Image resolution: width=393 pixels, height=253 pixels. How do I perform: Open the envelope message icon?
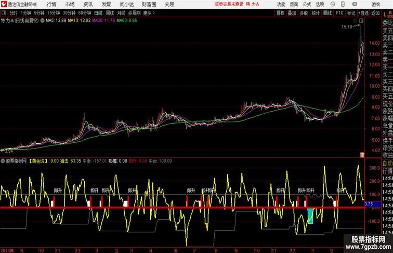pos(355,4)
